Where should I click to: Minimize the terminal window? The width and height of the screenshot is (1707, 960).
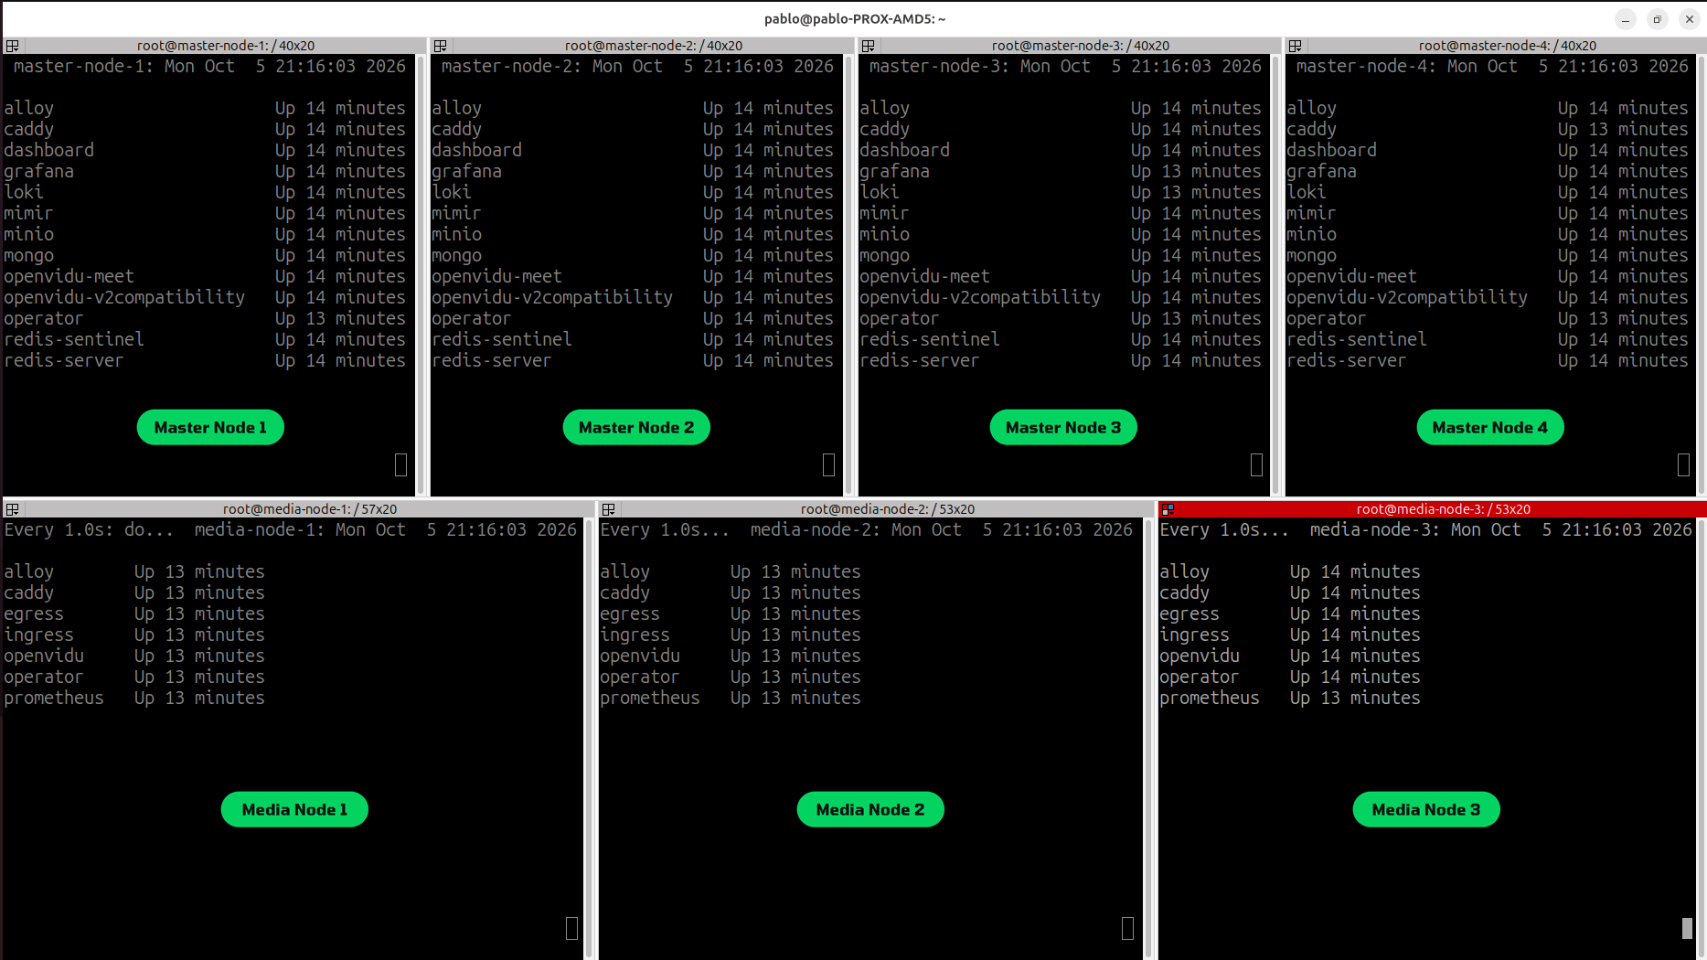click(x=1625, y=19)
